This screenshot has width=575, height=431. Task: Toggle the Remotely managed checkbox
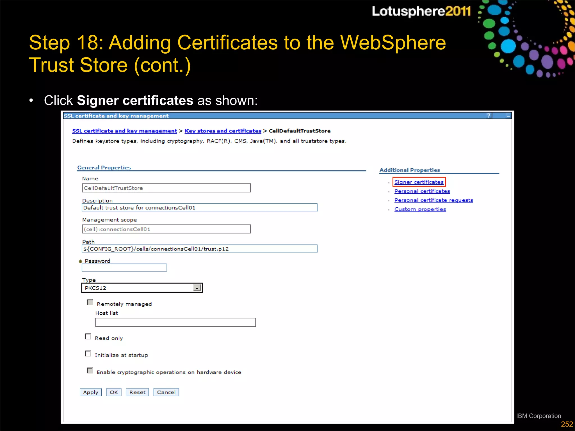pos(90,302)
